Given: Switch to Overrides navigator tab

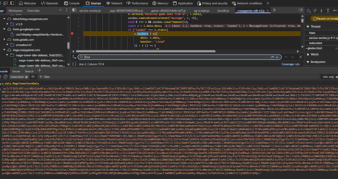Looking at the screenshot, I should tap(33, 11).
